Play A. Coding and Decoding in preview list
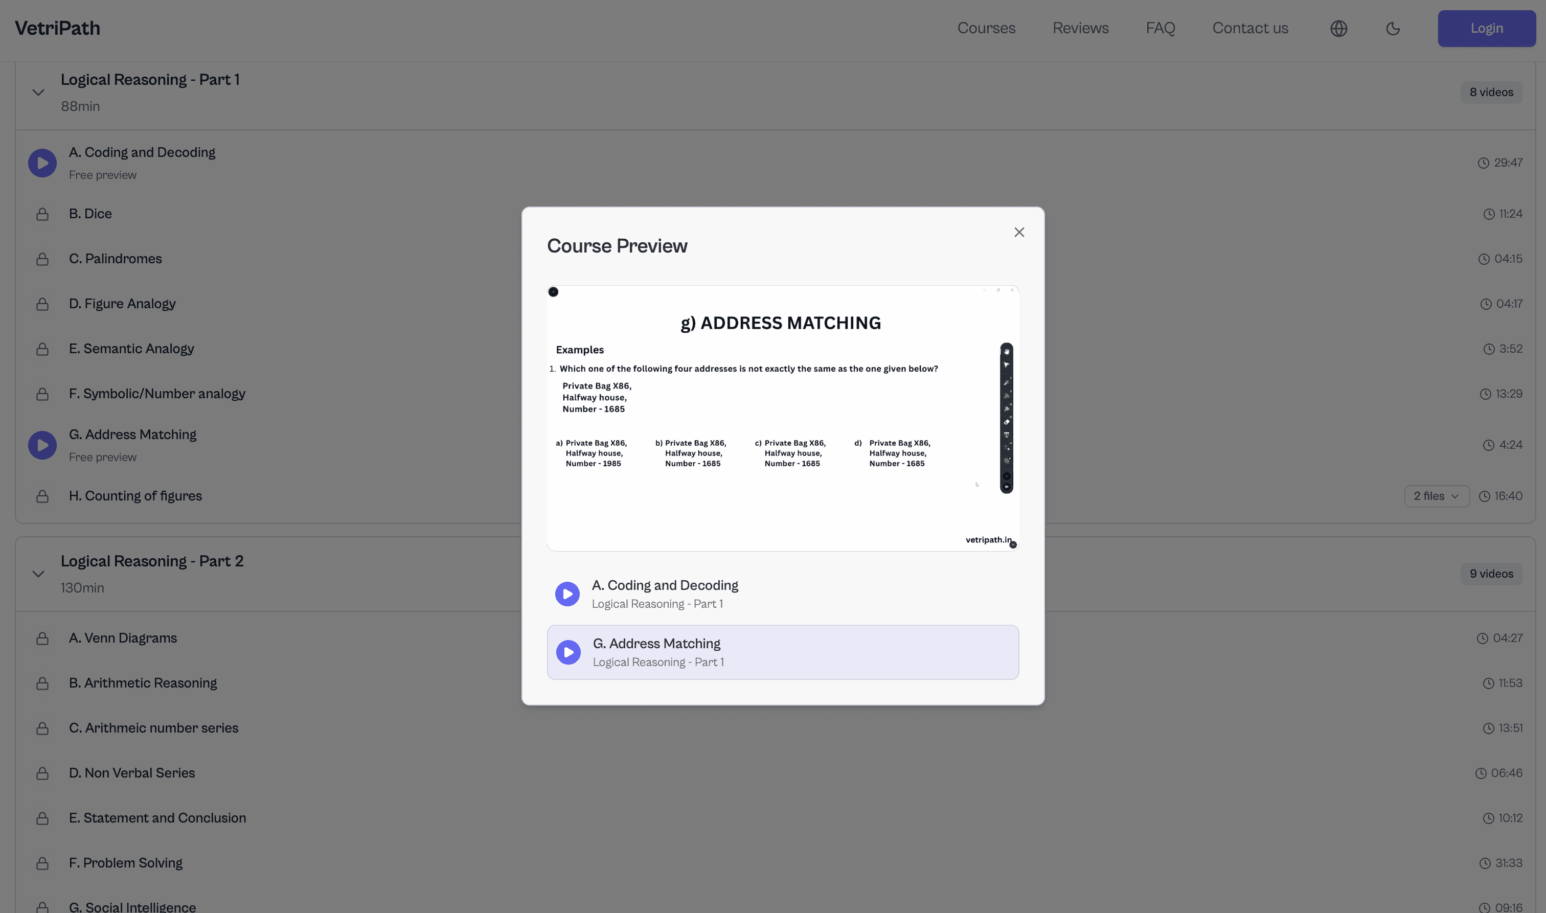Viewport: 1546px width, 913px height. tap(567, 594)
